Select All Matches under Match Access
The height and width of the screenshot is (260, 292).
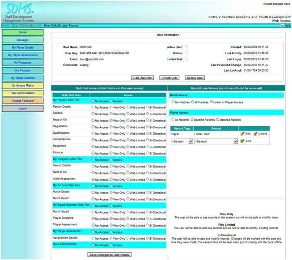point(192,102)
